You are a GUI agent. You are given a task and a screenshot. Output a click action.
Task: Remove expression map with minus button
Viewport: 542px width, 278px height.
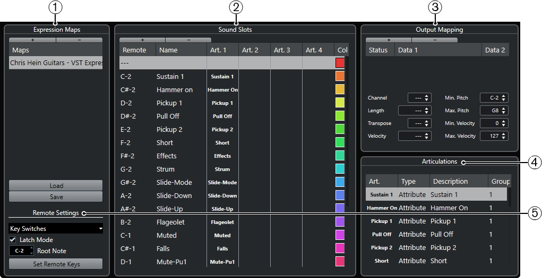click(x=79, y=40)
